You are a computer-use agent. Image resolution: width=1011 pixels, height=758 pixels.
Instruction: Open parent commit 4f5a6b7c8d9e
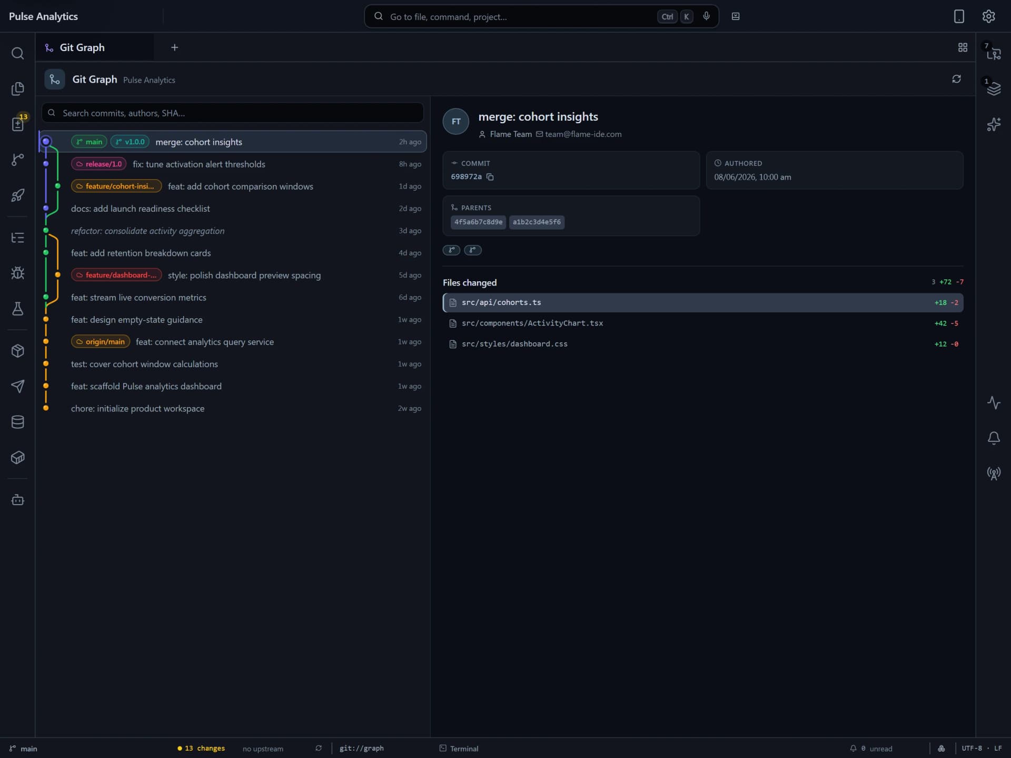click(x=478, y=222)
